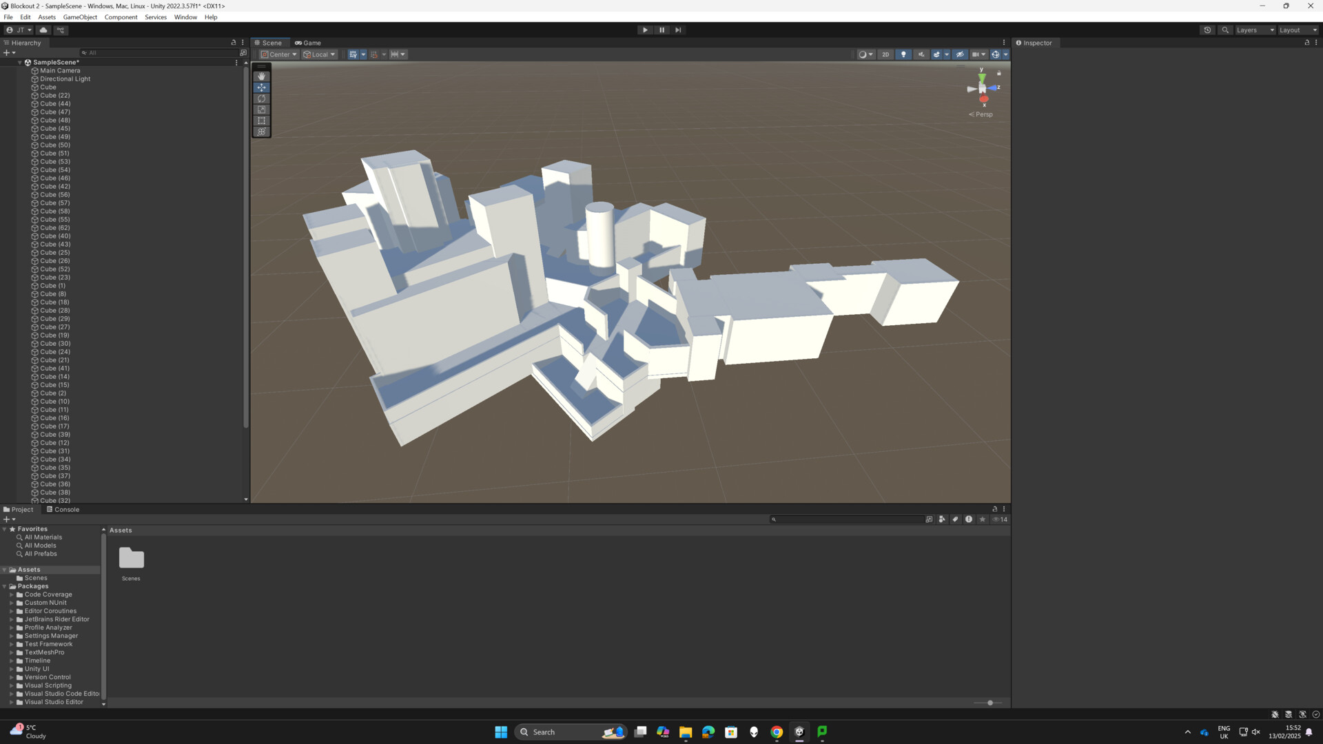The height and width of the screenshot is (744, 1323).
Task: Open the Center pivot dropdown
Action: pyautogui.click(x=278, y=54)
